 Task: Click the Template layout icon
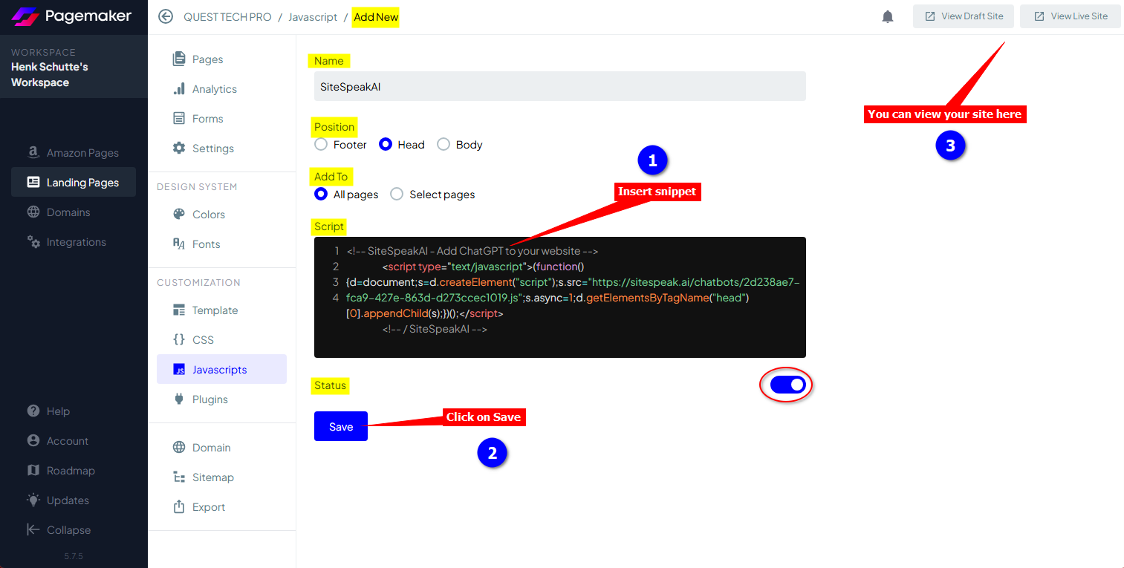click(x=179, y=310)
